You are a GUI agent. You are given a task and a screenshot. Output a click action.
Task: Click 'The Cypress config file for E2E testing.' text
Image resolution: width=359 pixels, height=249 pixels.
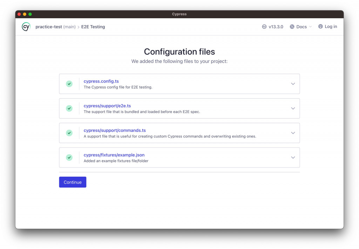[x=118, y=87]
